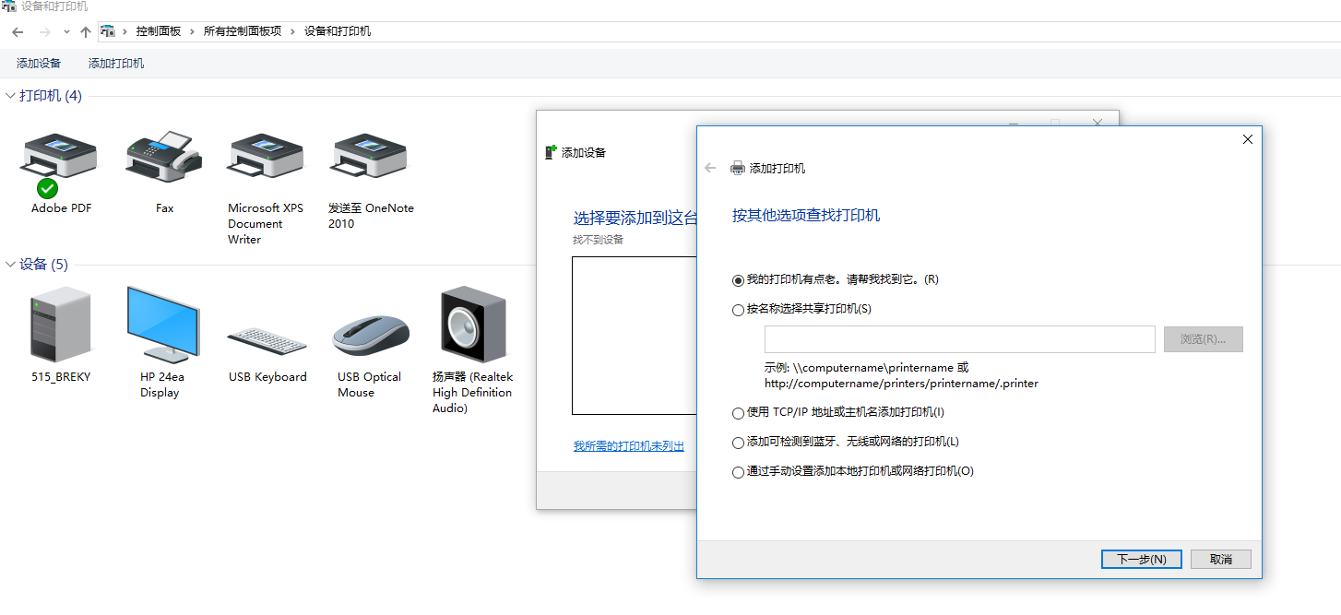Select Microsoft XPS Document Writer icon
The height and width of the screenshot is (615, 1341).
coord(266,157)
